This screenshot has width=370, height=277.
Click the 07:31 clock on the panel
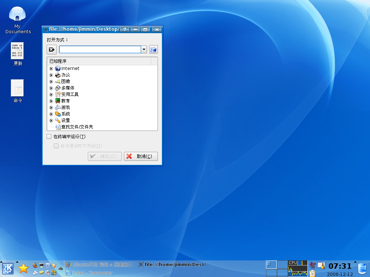340,266
